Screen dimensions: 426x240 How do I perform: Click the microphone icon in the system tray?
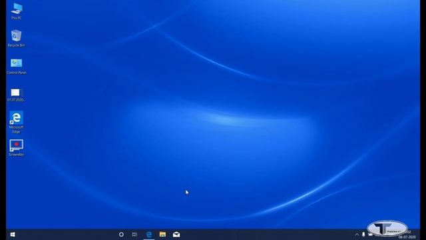coord(363,234)
